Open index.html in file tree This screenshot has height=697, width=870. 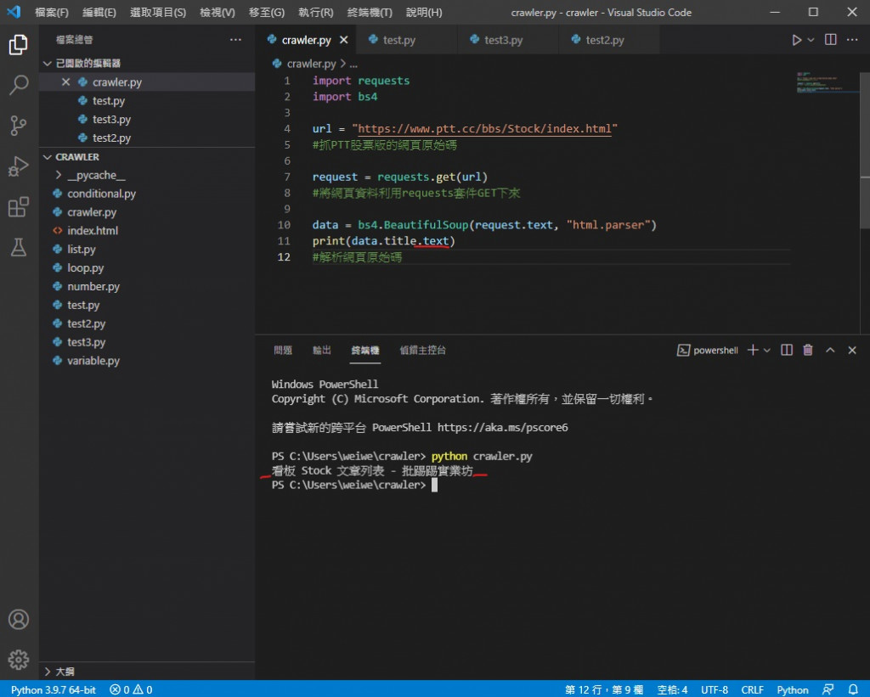point(147,231)
